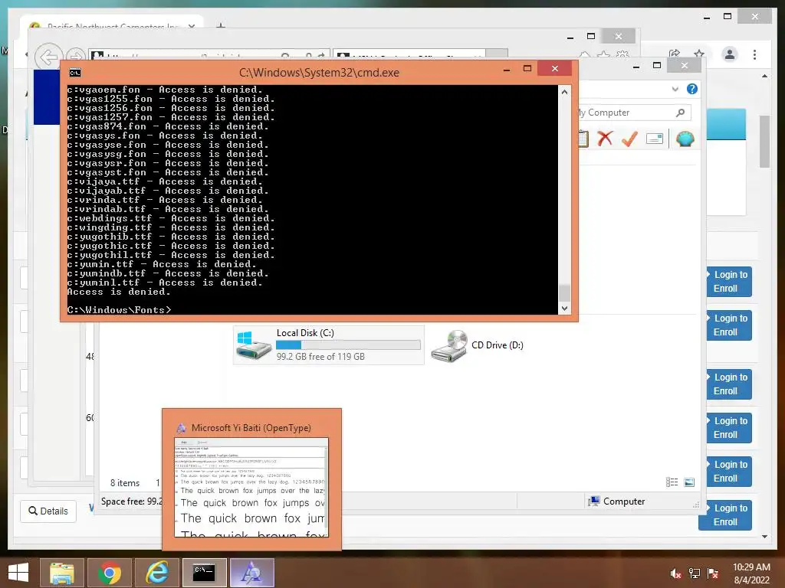Click the '8 items' status text
This screenshot has height=588, width=785.
(x=125, y=483)
